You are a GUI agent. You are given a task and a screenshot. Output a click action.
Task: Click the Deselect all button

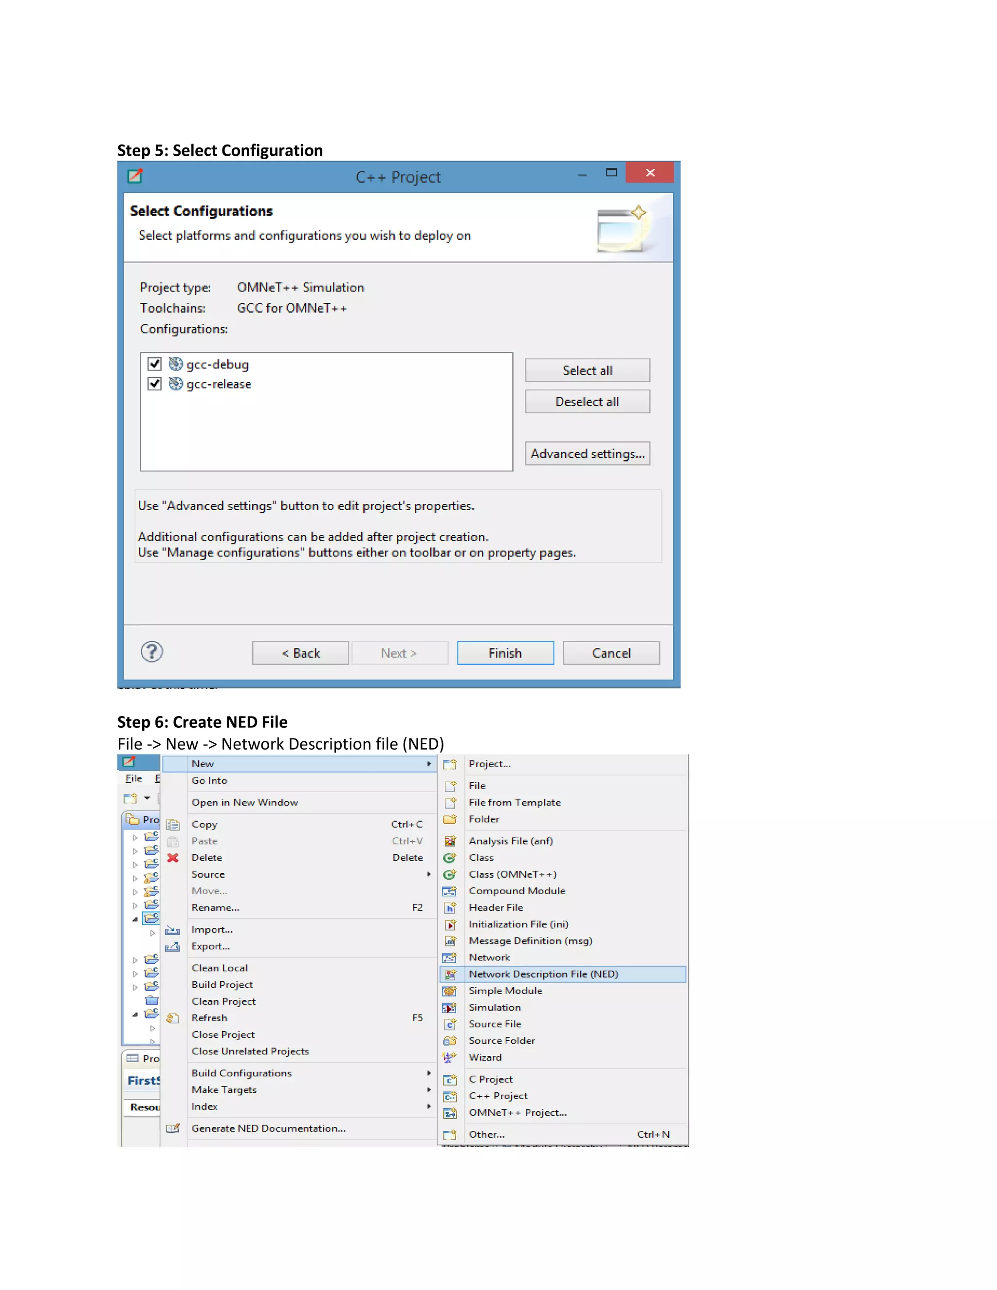pos(587,402)
